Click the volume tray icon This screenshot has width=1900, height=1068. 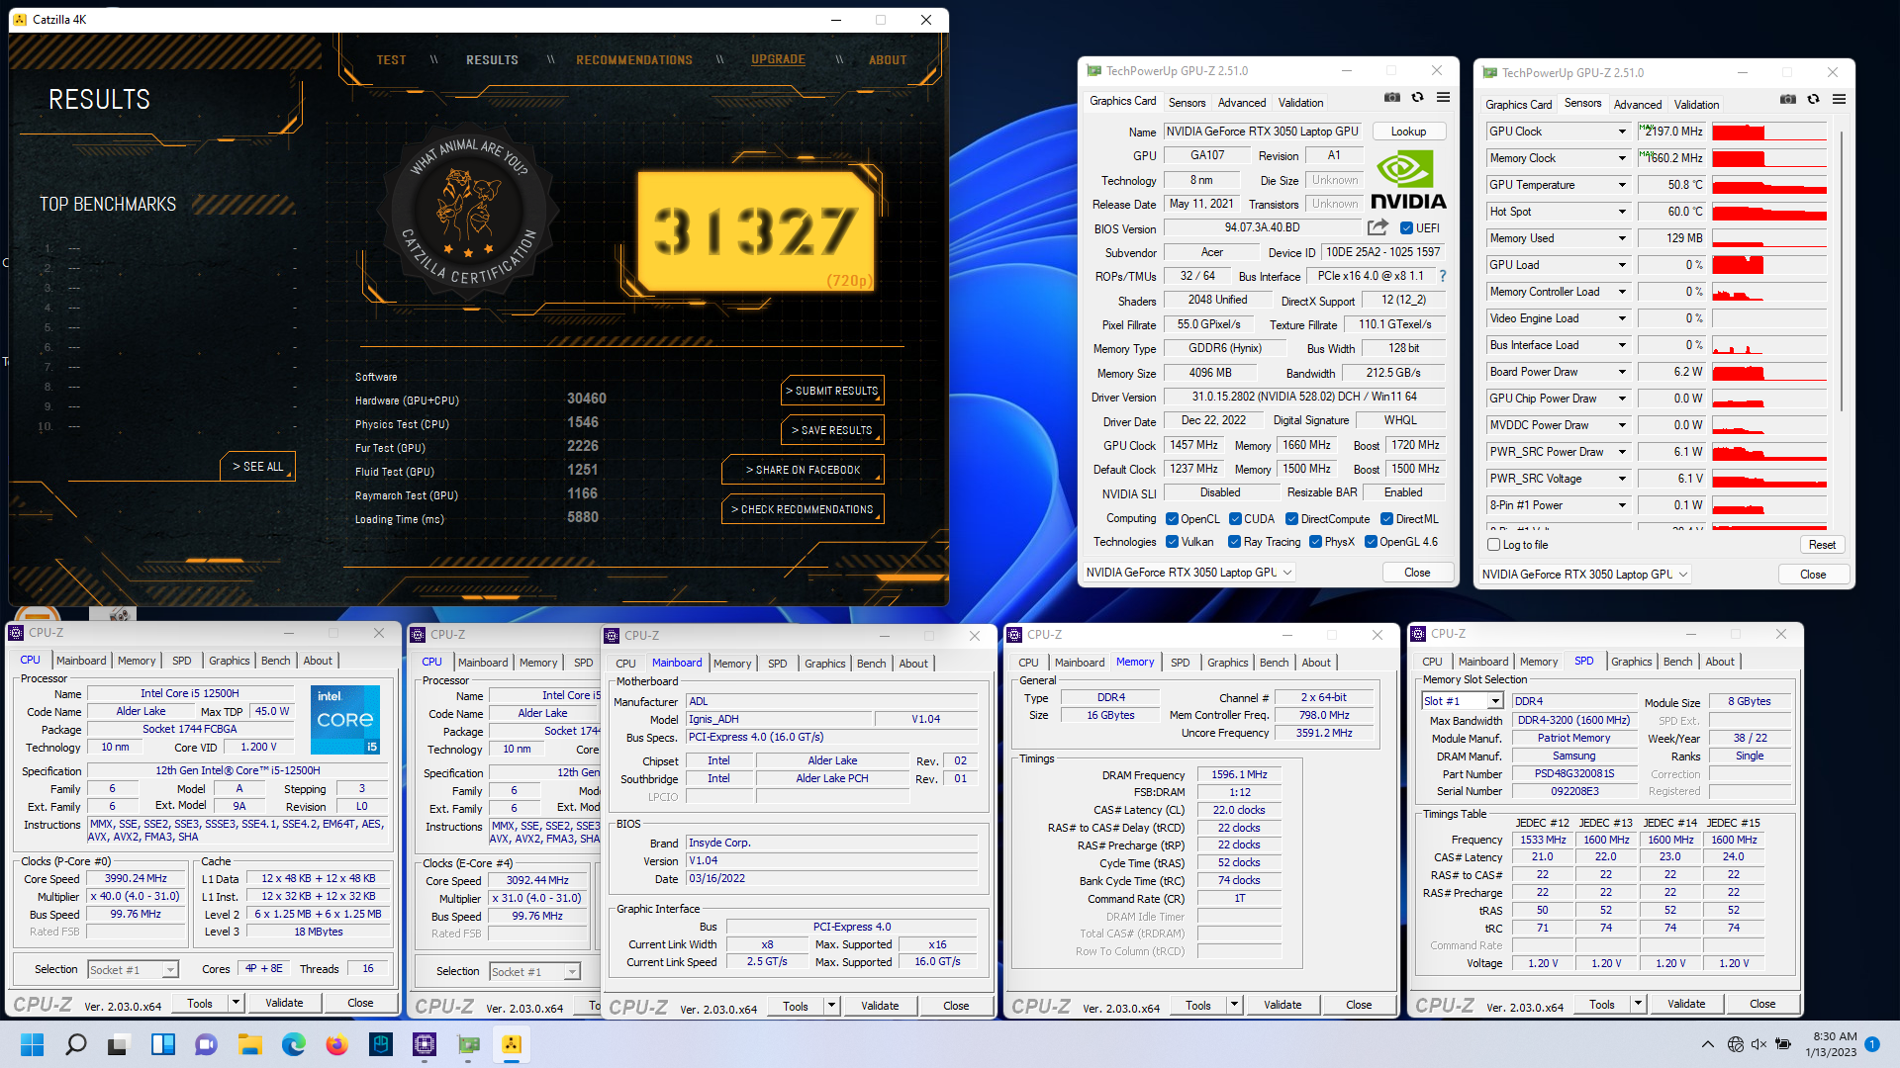1758,1044
